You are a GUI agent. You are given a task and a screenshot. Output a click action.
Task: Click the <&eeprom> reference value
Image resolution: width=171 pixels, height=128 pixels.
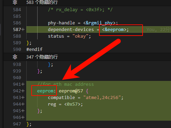pyautogui.click(x=114, y=30)
